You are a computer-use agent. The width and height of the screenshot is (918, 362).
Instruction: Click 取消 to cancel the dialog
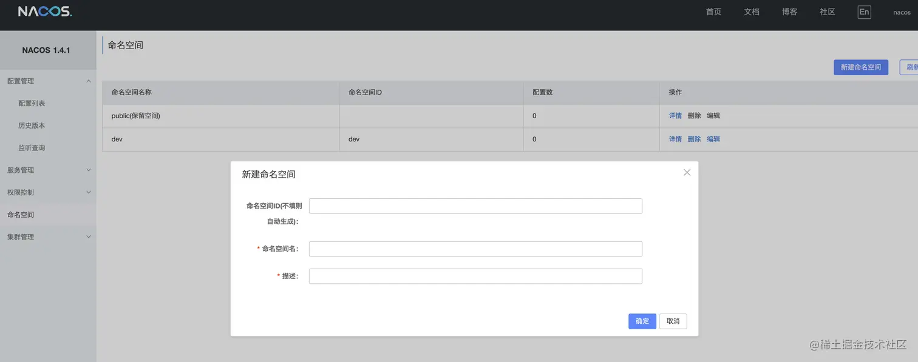coord(673,321)
